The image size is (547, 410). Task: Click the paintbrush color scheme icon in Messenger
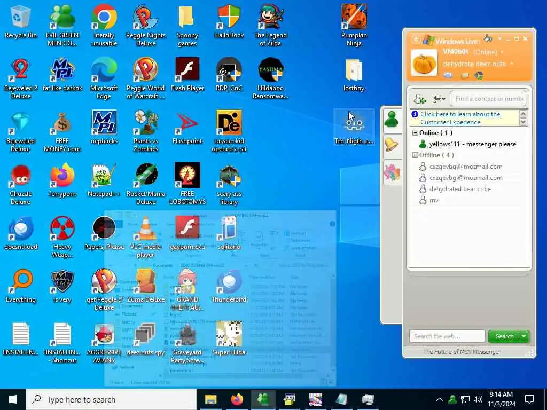point(488,38)
